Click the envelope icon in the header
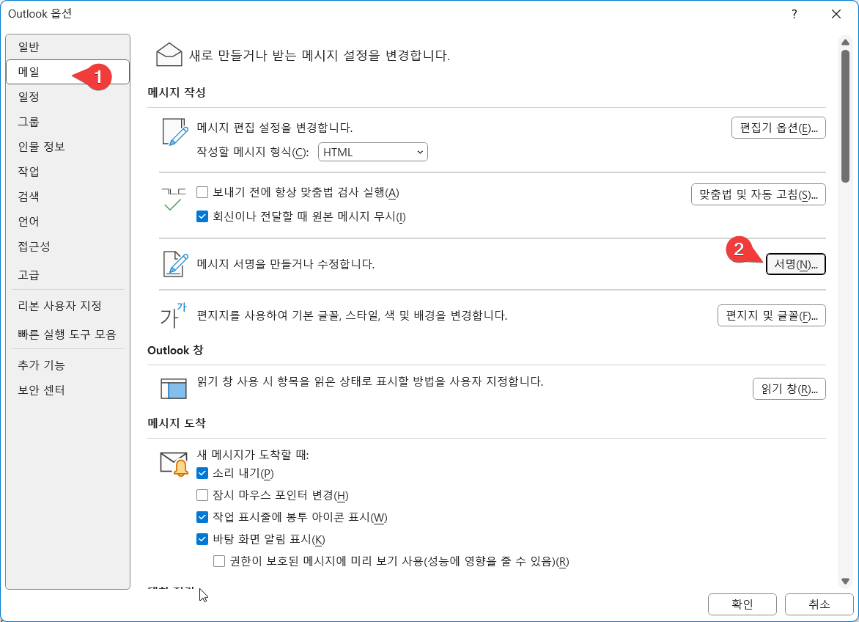Image resolution: width=859 pixels, height=622 pixels. point(169,55)
